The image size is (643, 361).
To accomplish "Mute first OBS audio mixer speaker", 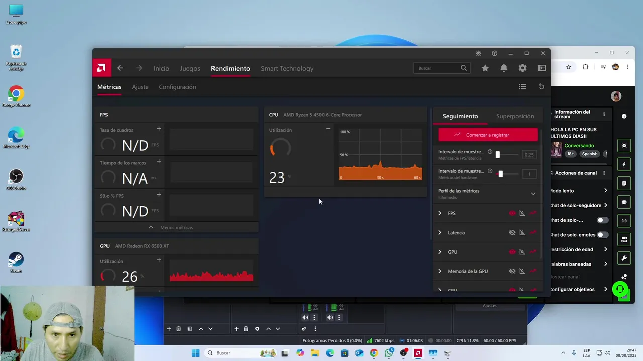I will 305,317.
